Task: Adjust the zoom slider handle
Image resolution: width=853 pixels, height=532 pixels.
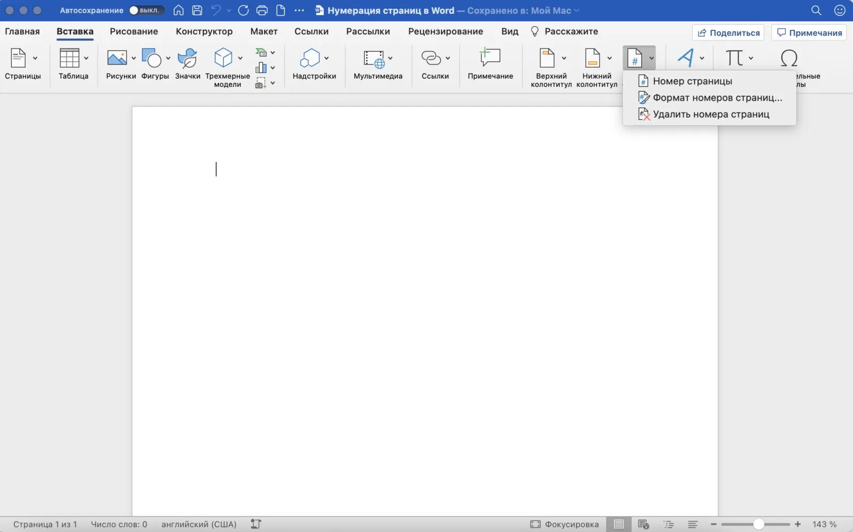Action: click(759, 524)
